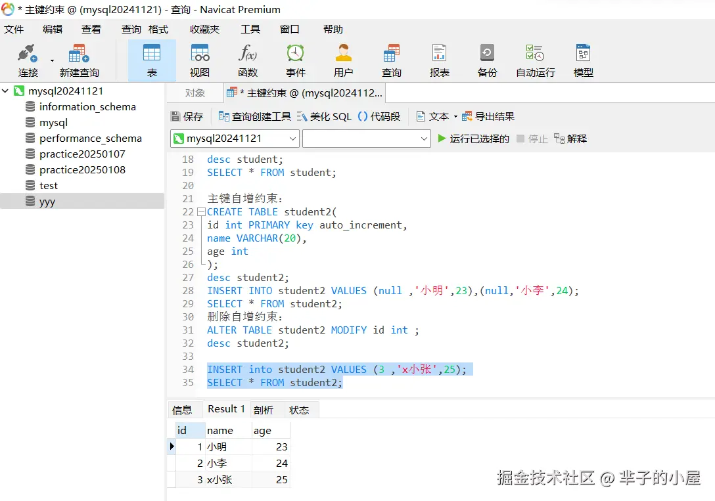The width and height of the screenshot is (715, 501).
Task: Open the 连接 dropdown arrow
Action: point(52,60)
